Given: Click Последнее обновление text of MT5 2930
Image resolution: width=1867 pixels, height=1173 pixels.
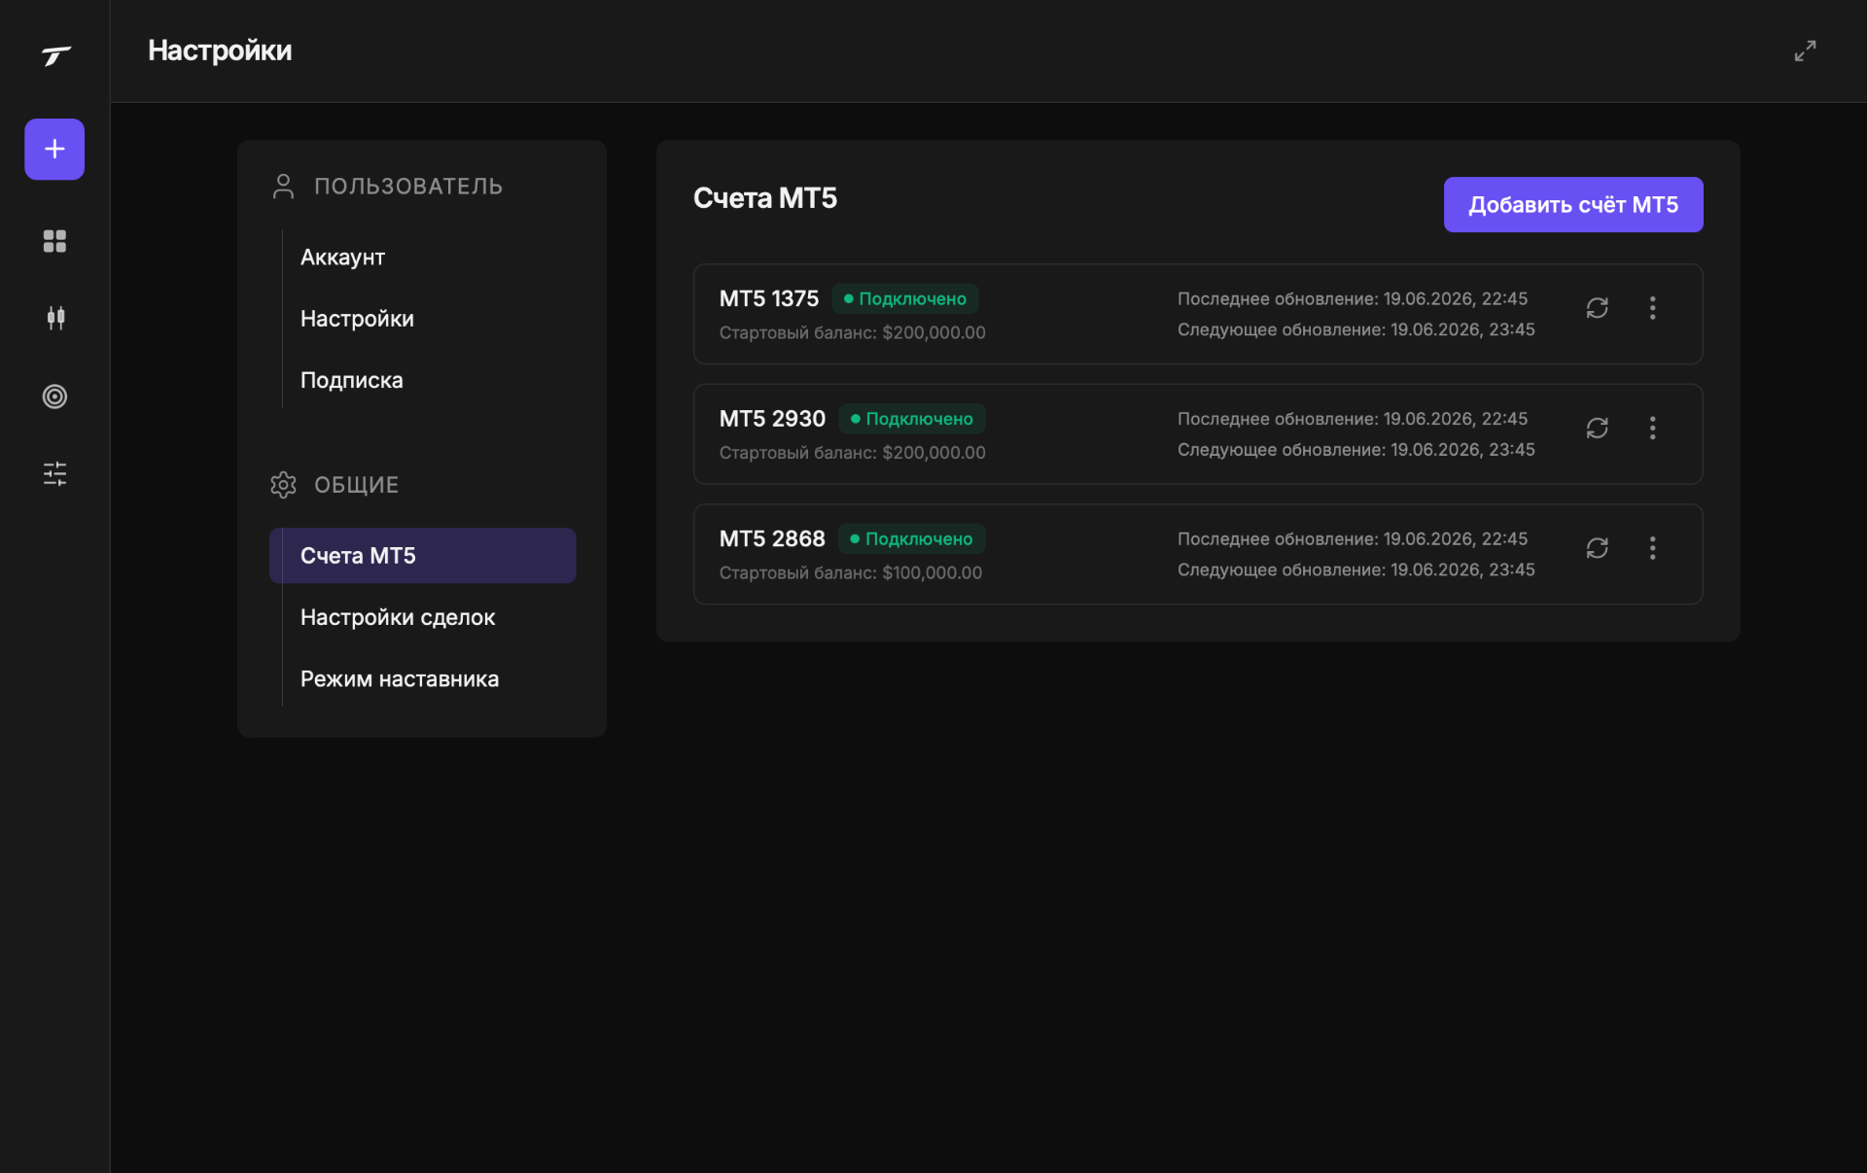Looking at the screenshot, I should [1352, 419].
